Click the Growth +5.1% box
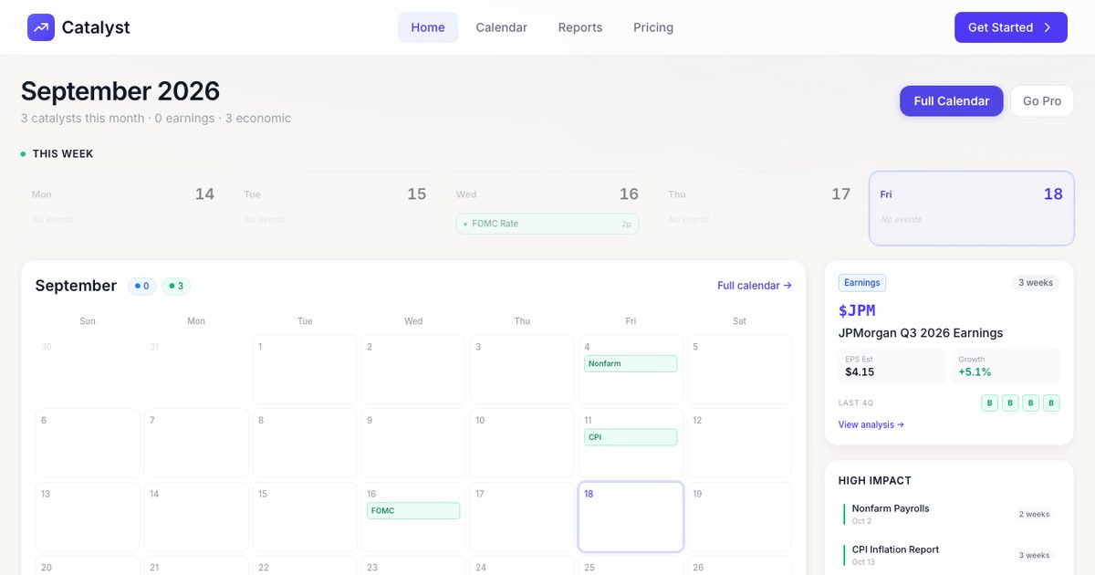The image size is (1095, 575). click(1006, 366)
